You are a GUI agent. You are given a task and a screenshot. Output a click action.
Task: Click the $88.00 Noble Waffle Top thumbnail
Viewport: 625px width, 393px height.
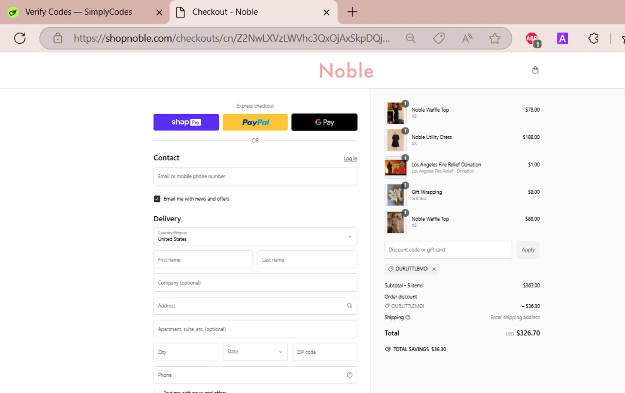(395, 222)
